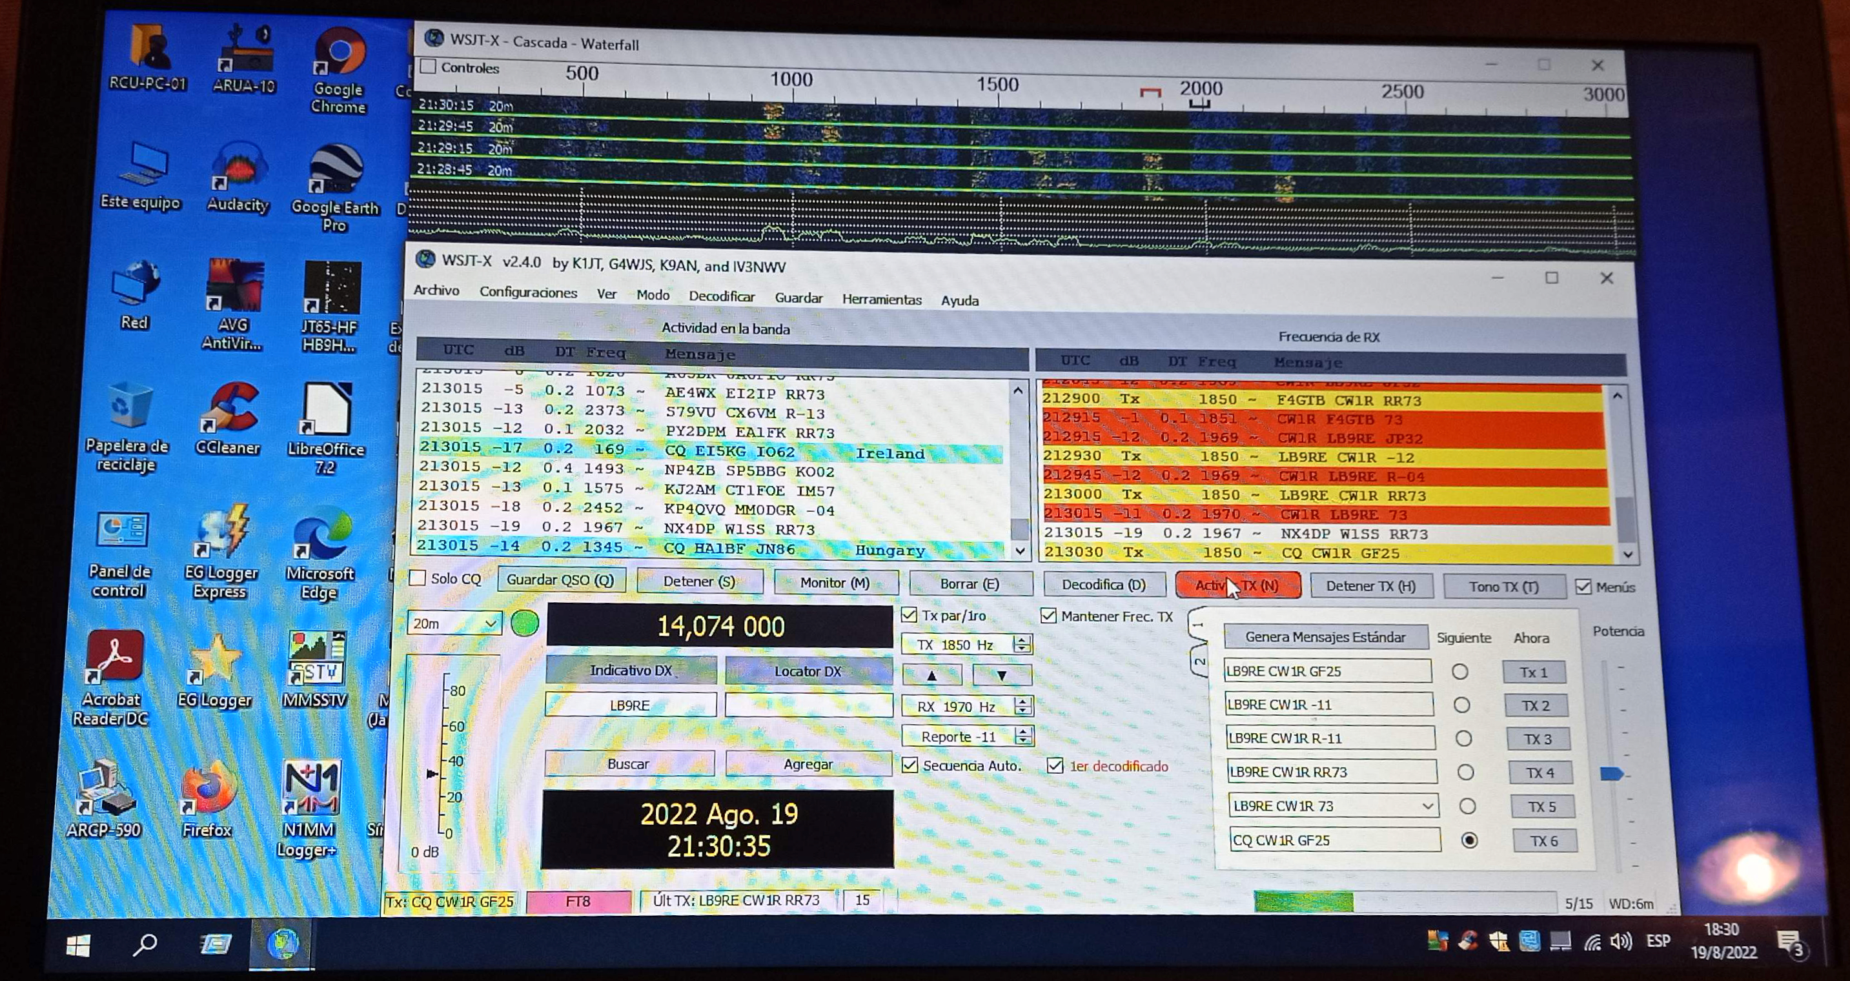Open the Configuraciones menu
Screen dimensions: 1850x981
528,292
